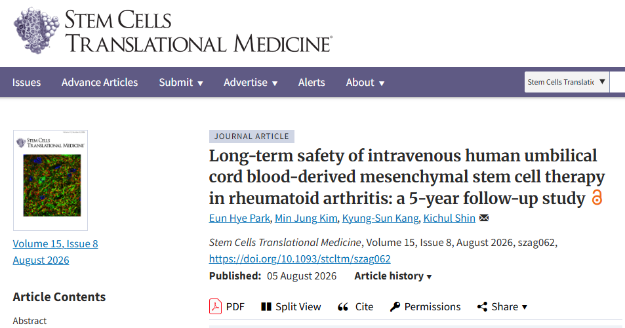Open author link Eun Hye Park
This screenshot has width=625, height=328.
(239, 218)
